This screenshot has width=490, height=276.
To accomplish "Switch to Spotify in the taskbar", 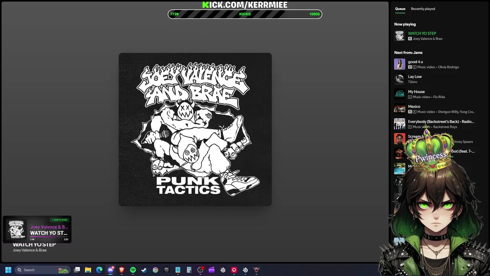I will 133,270.
